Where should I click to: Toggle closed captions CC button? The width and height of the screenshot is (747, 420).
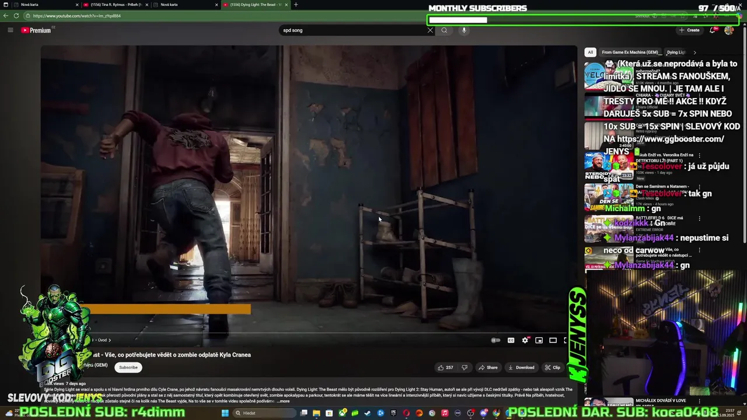click(x=511, y=340)
